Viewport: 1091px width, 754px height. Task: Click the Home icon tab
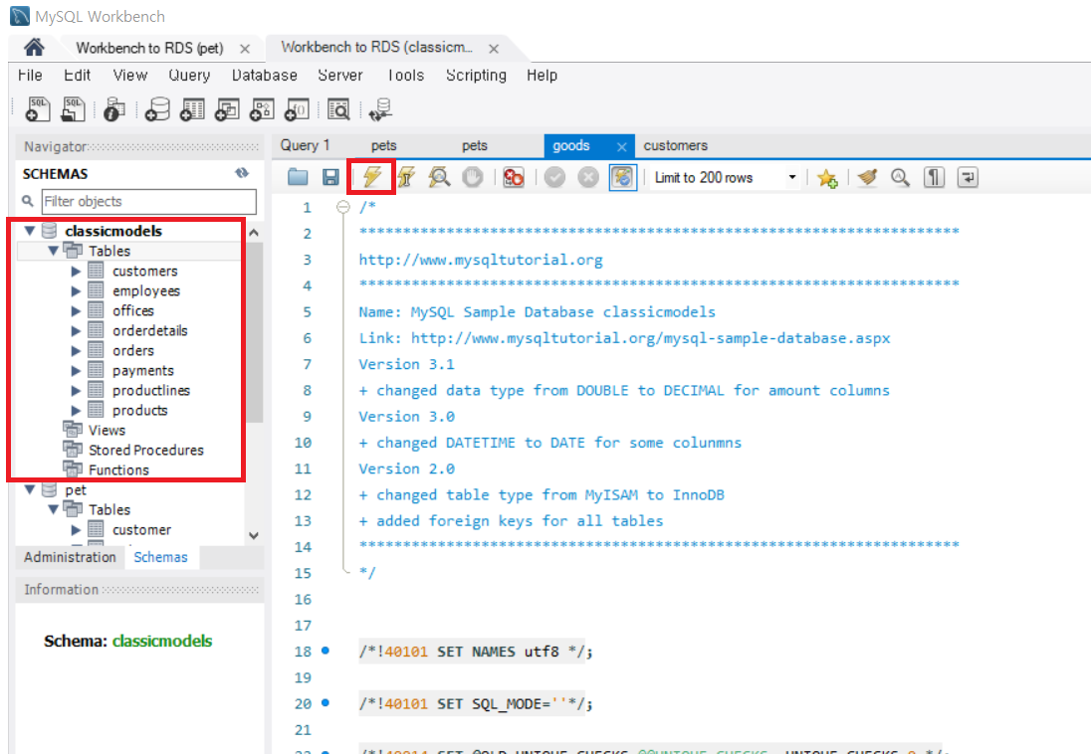click(x=34, y=48)
